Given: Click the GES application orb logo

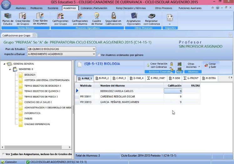Looking at the screenshot, I should tap(6, 4).
